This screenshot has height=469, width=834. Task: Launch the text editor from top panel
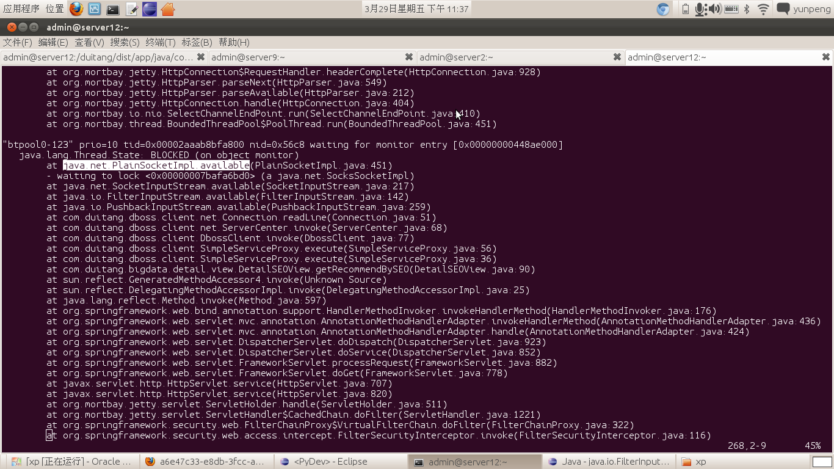(131, 9)
